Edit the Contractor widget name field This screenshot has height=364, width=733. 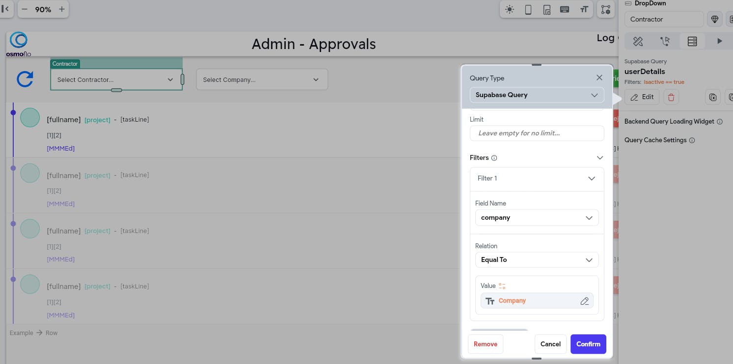click(x=664, y=19)
